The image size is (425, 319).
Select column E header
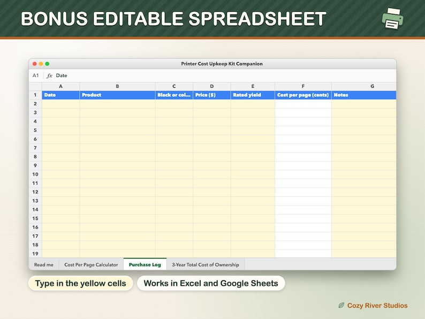click(253, 86)
